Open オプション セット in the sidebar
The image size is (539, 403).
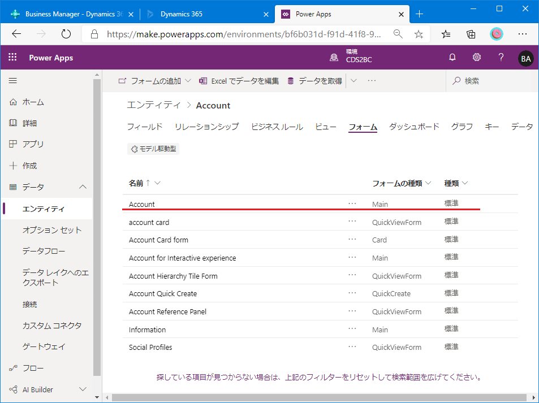(x=52, y=230)
